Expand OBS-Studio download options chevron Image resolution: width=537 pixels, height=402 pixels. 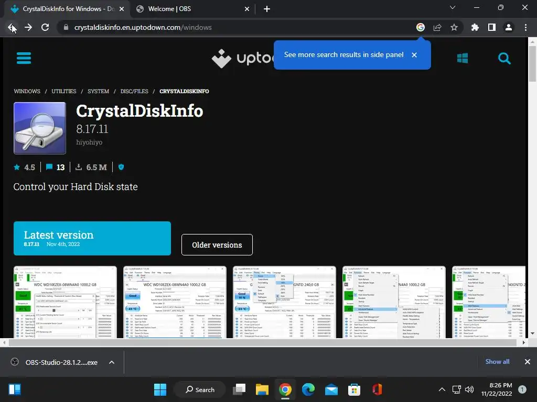tap(112, 362)
